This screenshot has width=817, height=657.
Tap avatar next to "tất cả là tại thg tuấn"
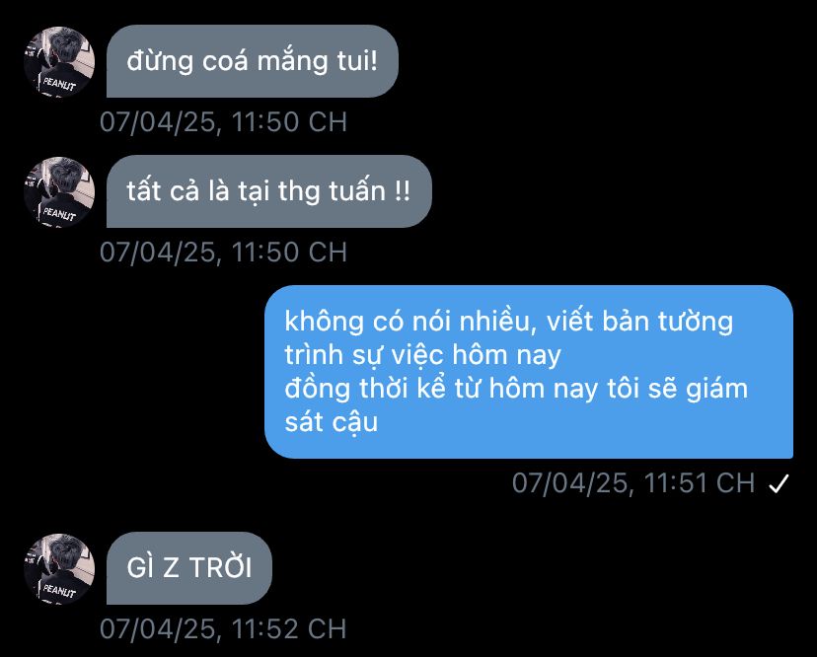click(59, 192)
